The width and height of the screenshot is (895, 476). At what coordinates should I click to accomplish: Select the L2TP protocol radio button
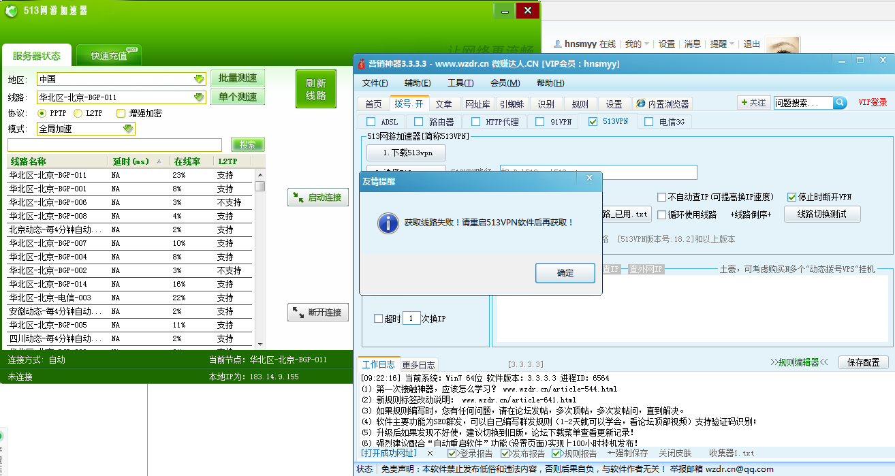78,114
